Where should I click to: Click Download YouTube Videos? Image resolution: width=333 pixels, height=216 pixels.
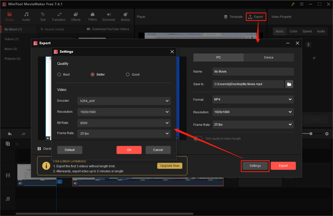coord(108,29)
